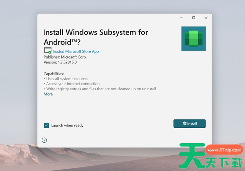Click the info circle icon at bottom left
The image size is (245, 171).
[x=44, y=140]
